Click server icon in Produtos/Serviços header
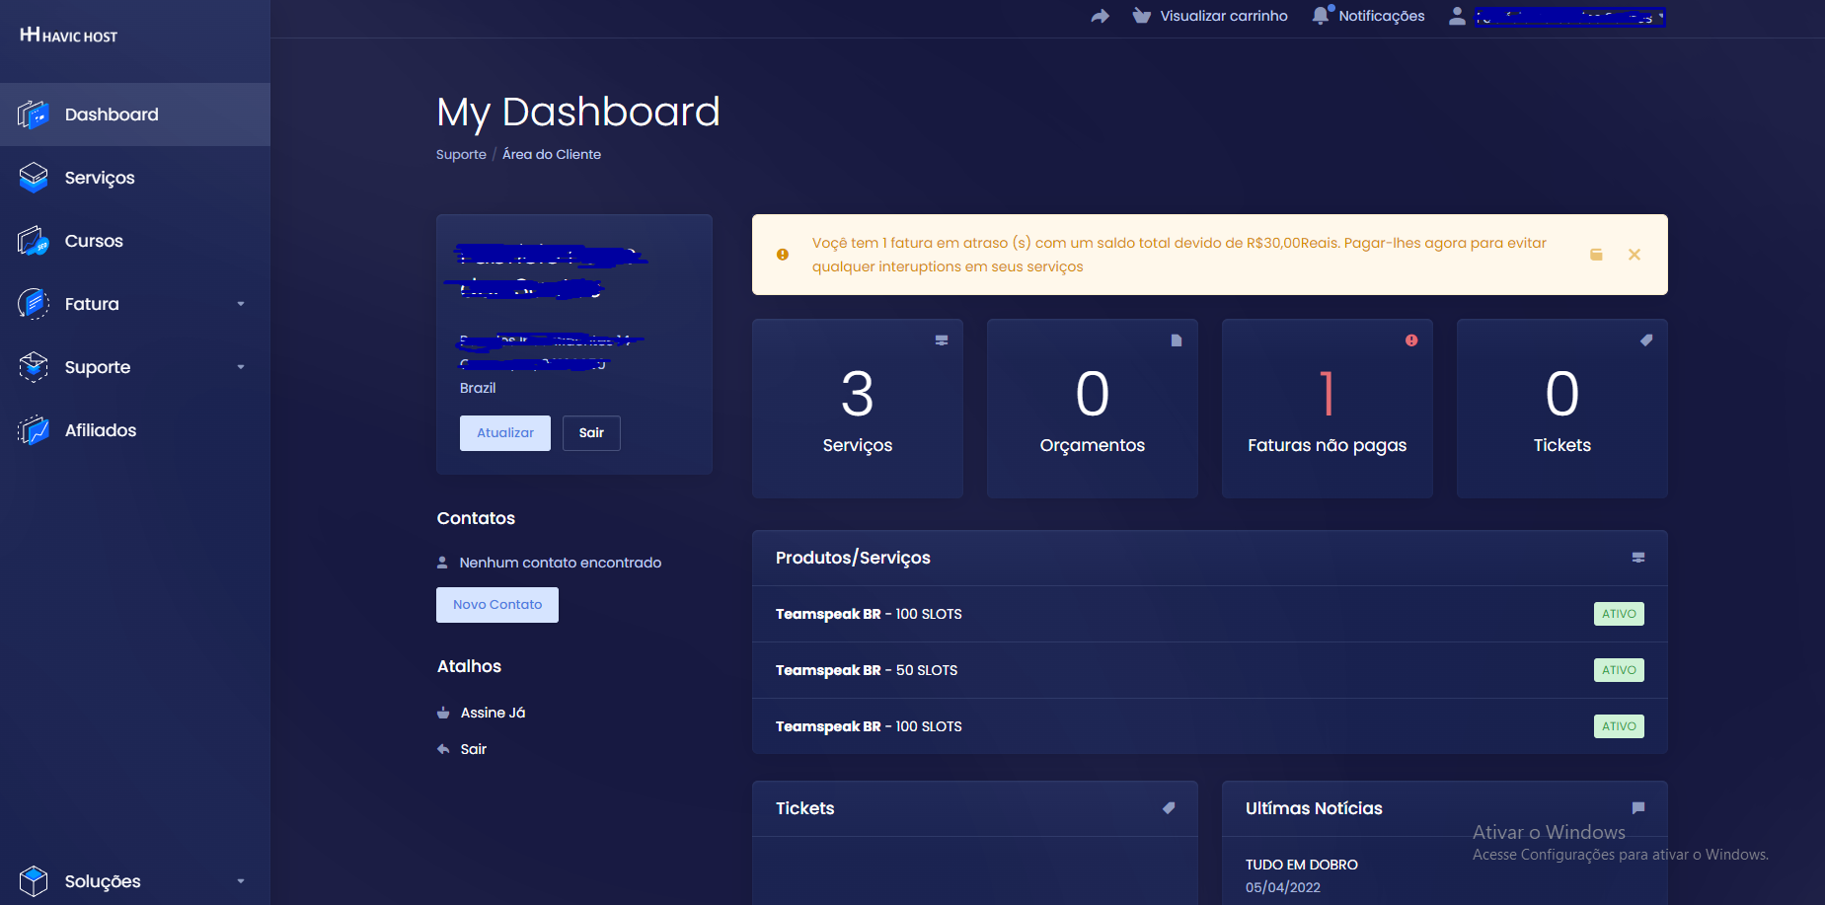Image resolution: width=1825 pixels, height=905 pixels. [x=1638, y=558]
